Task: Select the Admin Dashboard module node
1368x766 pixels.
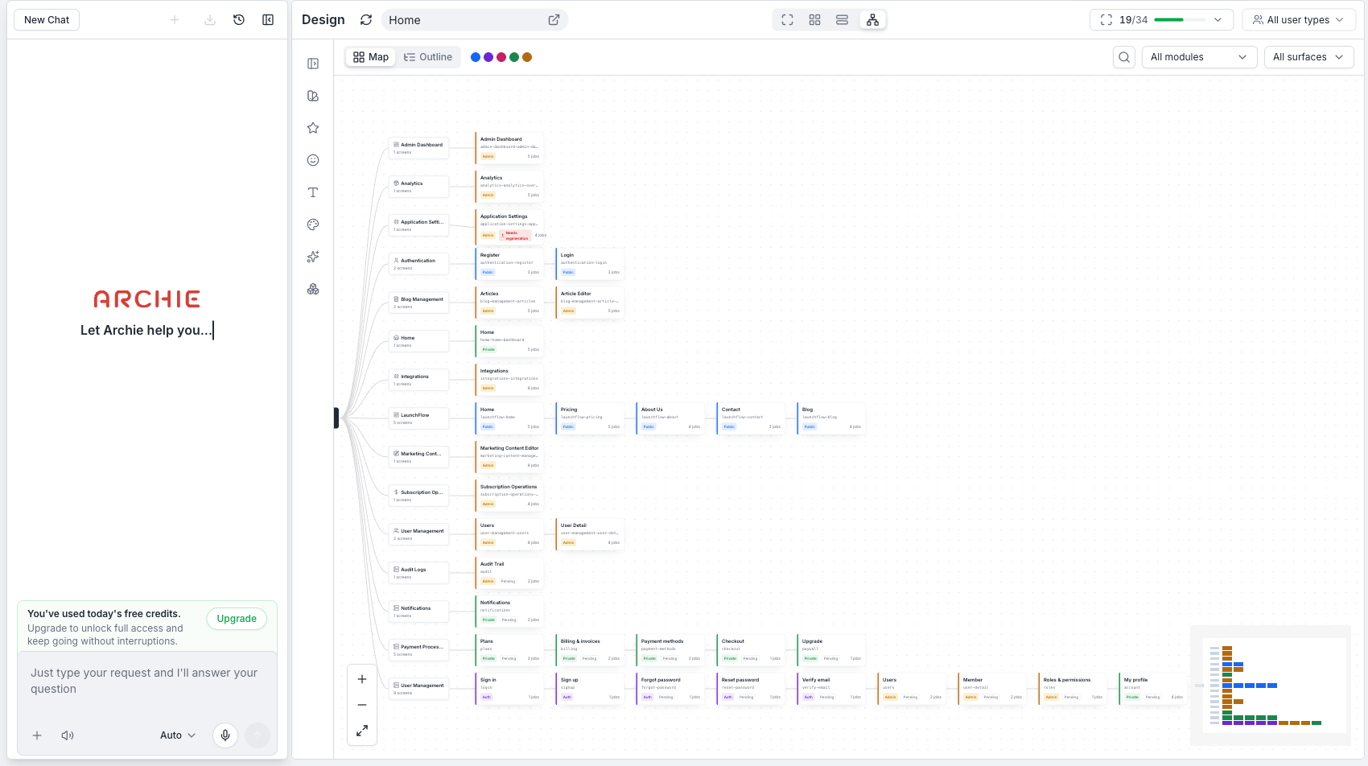Action: (418, 148)
